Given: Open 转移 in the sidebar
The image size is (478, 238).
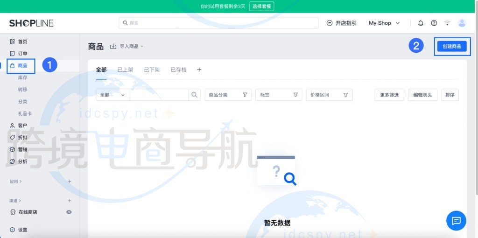Looking at the screenshot, I should [22, 90].
